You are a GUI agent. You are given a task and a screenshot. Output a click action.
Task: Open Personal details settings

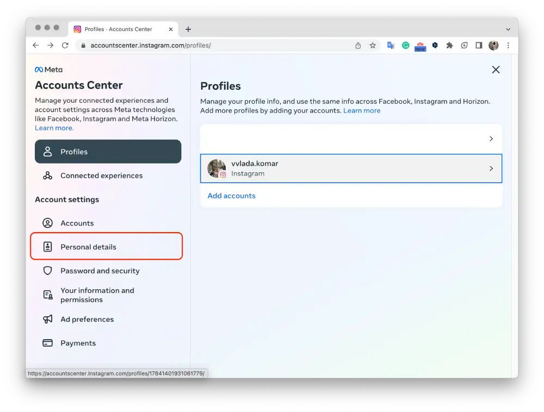click(107, 246)
